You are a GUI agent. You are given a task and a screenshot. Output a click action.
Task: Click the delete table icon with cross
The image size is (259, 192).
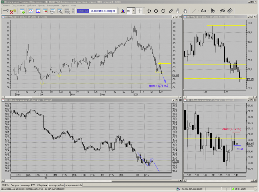point(67,11)
